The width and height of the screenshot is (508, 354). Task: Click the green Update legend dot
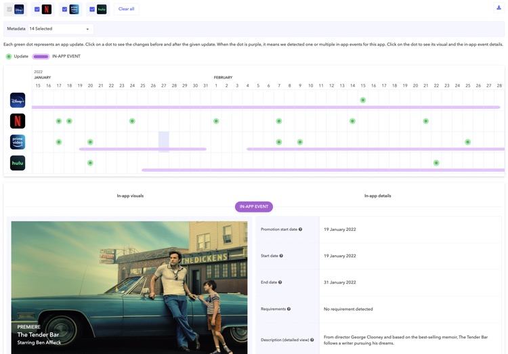pyautogui.click(x=9, y=56)
